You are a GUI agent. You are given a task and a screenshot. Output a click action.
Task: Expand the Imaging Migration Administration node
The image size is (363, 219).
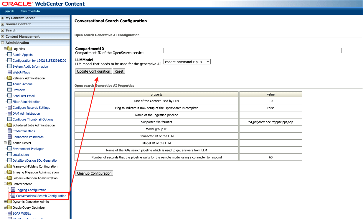[5, 172]
